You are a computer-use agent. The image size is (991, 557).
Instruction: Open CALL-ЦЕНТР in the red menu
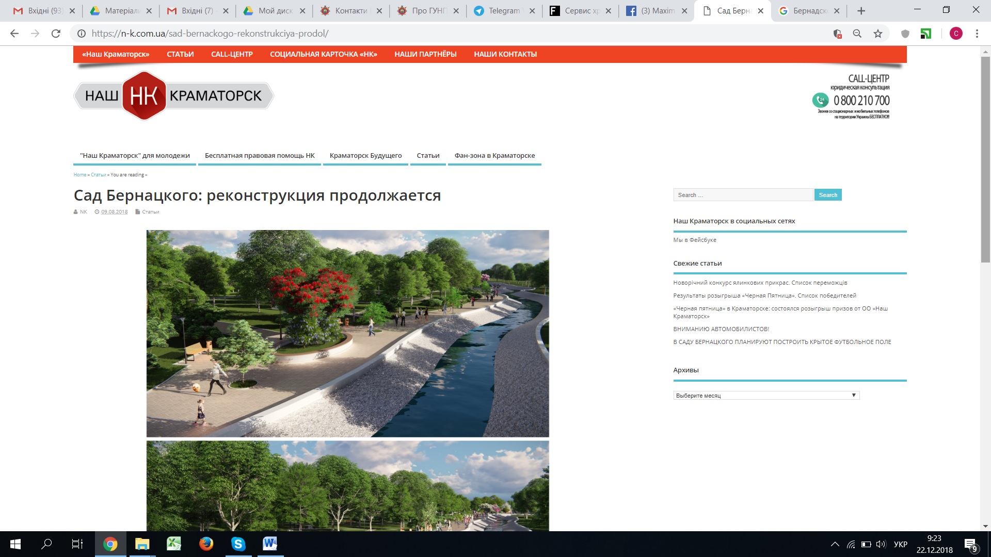click(x=232, y=54)
